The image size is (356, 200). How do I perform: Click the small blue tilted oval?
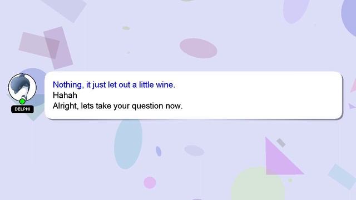[x=159, y=151]
